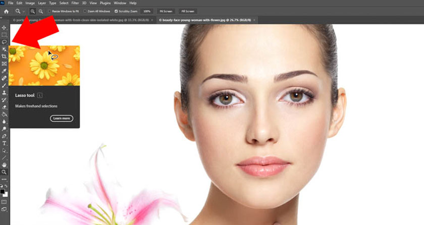Open the Filter menu

75,3
